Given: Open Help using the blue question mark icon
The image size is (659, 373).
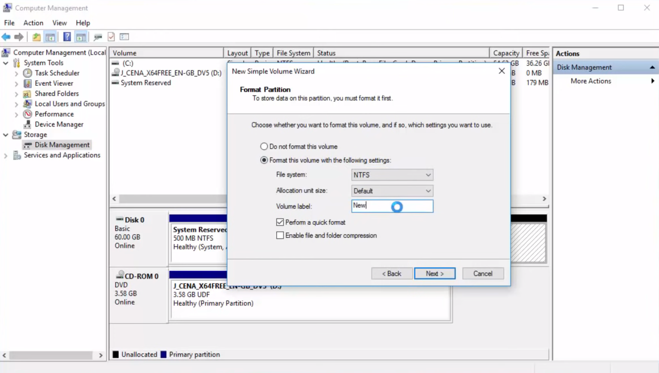Looking at the screenshot, I should pos(67,36).
